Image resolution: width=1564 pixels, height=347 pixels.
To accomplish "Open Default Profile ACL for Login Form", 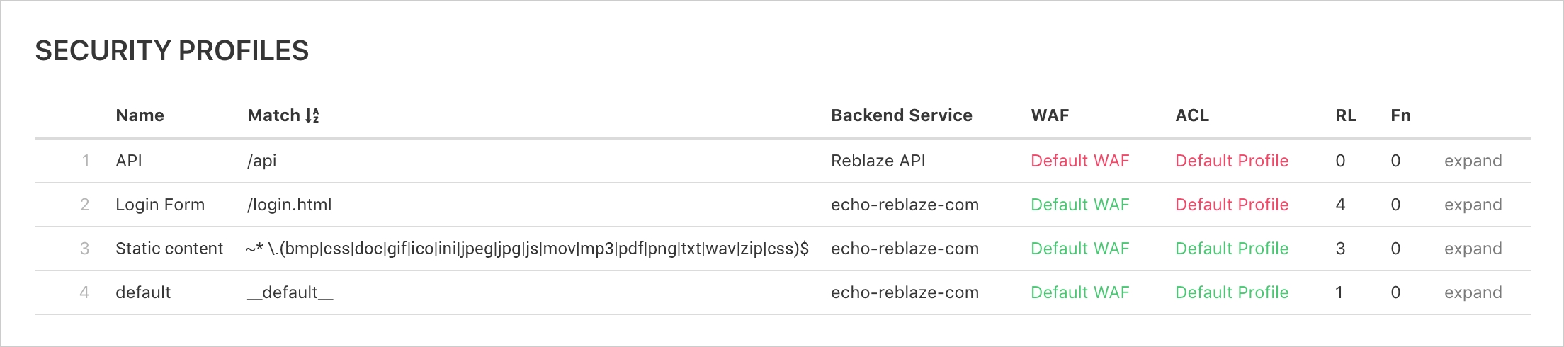I will [x=1231, y=205].
